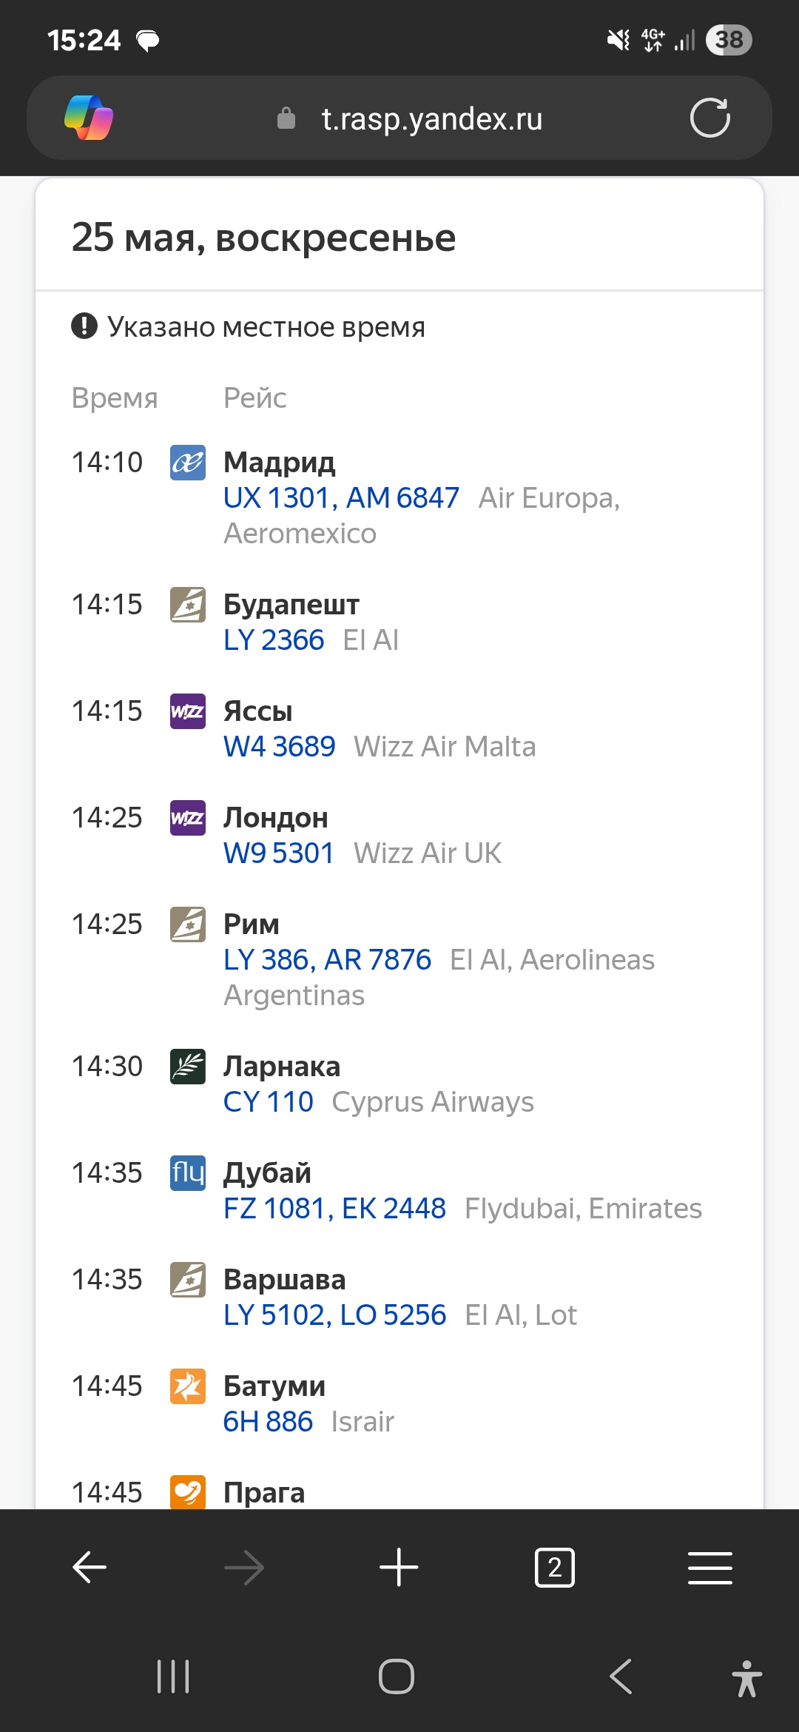Open flight W4 3689 to Яссы
This screenshot has width=799, height=1732.
[280, 747]
